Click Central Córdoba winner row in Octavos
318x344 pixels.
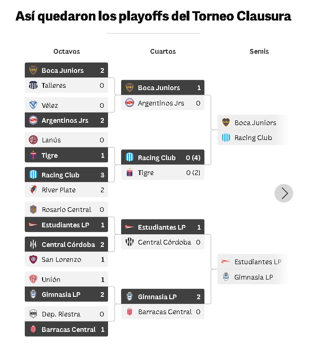[x=66, y=245]
